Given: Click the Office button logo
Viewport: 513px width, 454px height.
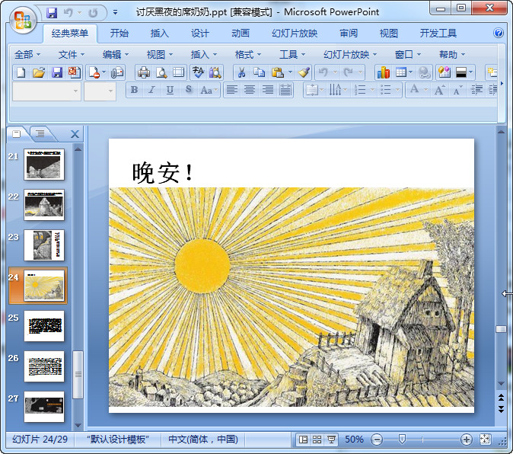Looking at the screenshot, I should 23,21.
